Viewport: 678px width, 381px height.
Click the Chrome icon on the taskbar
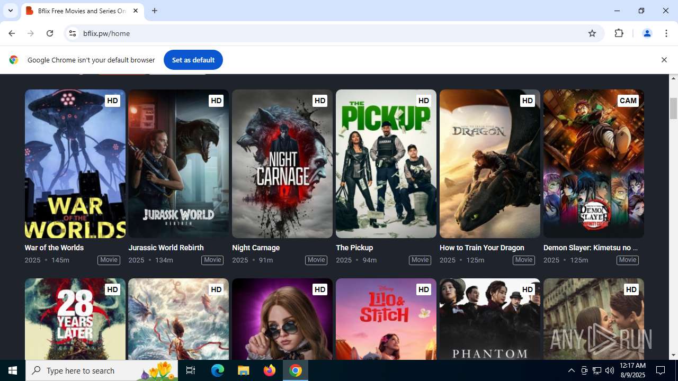pos(296,370)
